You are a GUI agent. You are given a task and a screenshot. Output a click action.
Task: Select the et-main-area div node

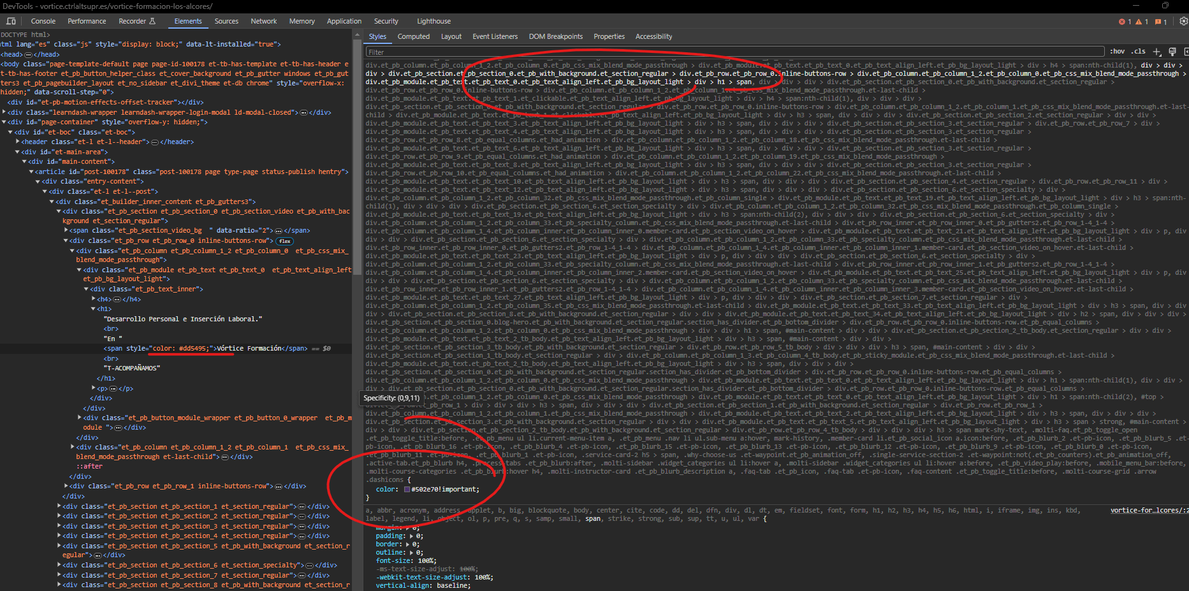click(64, 152)
